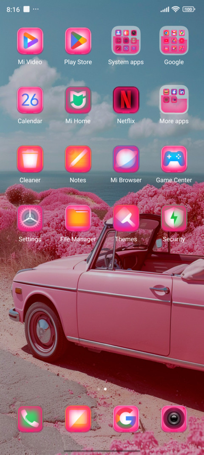Tap the square notification icon in status bar

[26, 9]
